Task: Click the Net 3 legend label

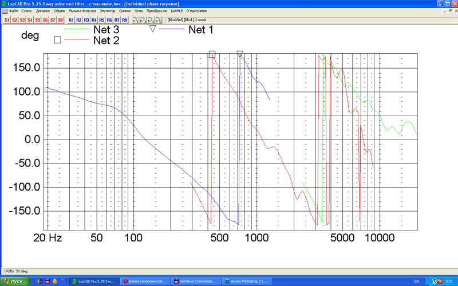Action: [106, 30]
